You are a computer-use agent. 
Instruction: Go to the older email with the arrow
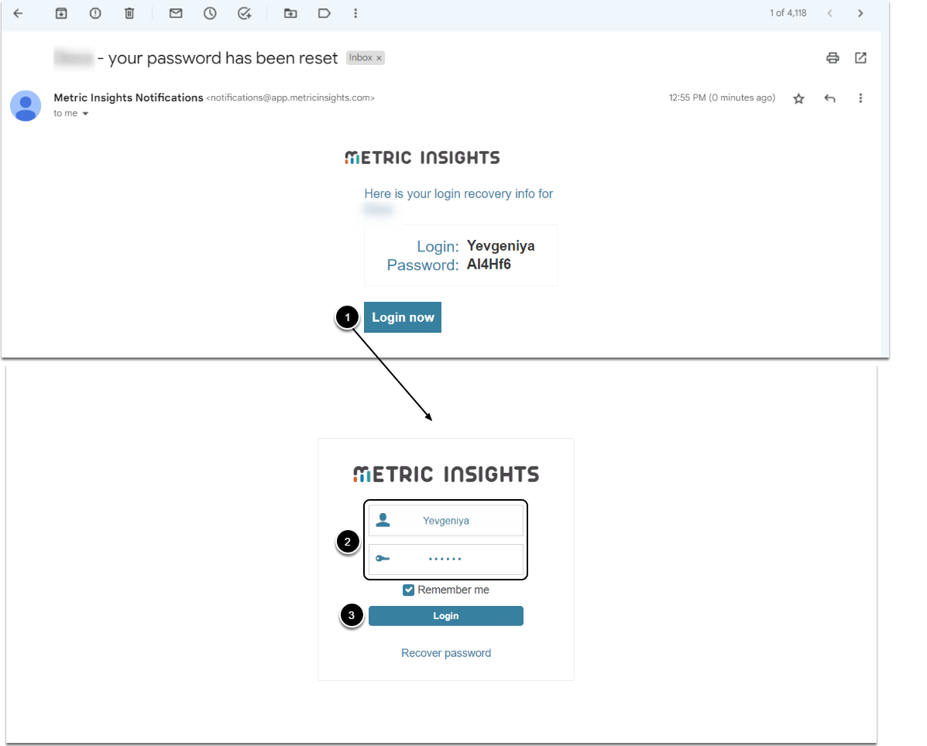point(860,13)
